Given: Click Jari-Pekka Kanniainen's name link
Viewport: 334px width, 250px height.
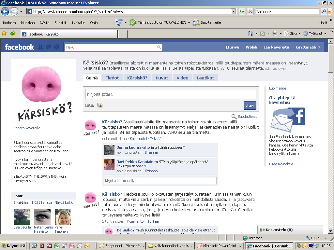Looking at the screenshot, I should point(137,162).
